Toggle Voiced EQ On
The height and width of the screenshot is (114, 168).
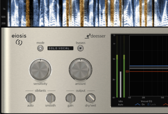143,104
